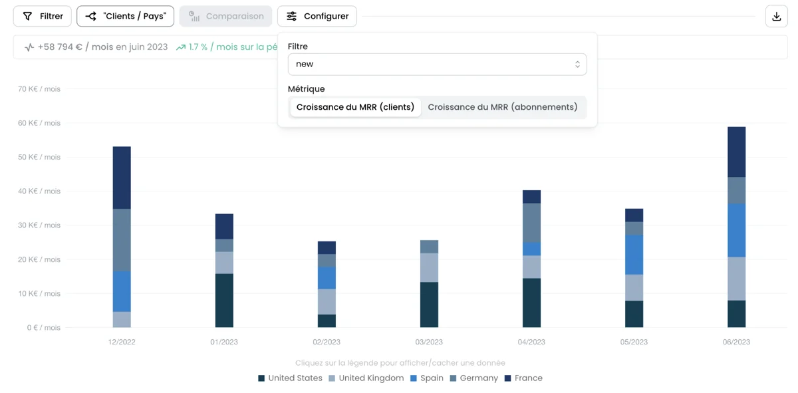Click the pulse icon before +58 794 €
This screenshot has height=393, width=798.
[x=29, y=47]
